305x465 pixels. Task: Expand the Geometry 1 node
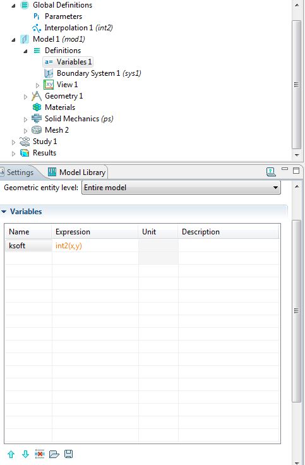(25, 97)
